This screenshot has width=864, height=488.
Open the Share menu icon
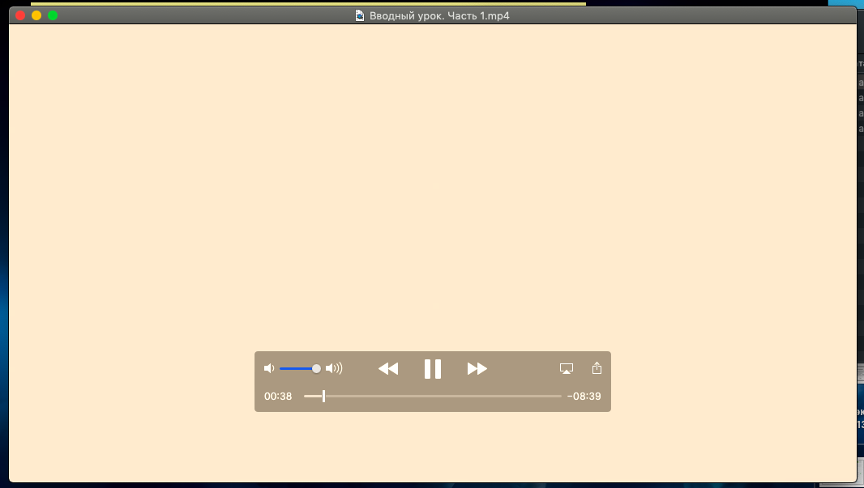[x=597, y=368]
